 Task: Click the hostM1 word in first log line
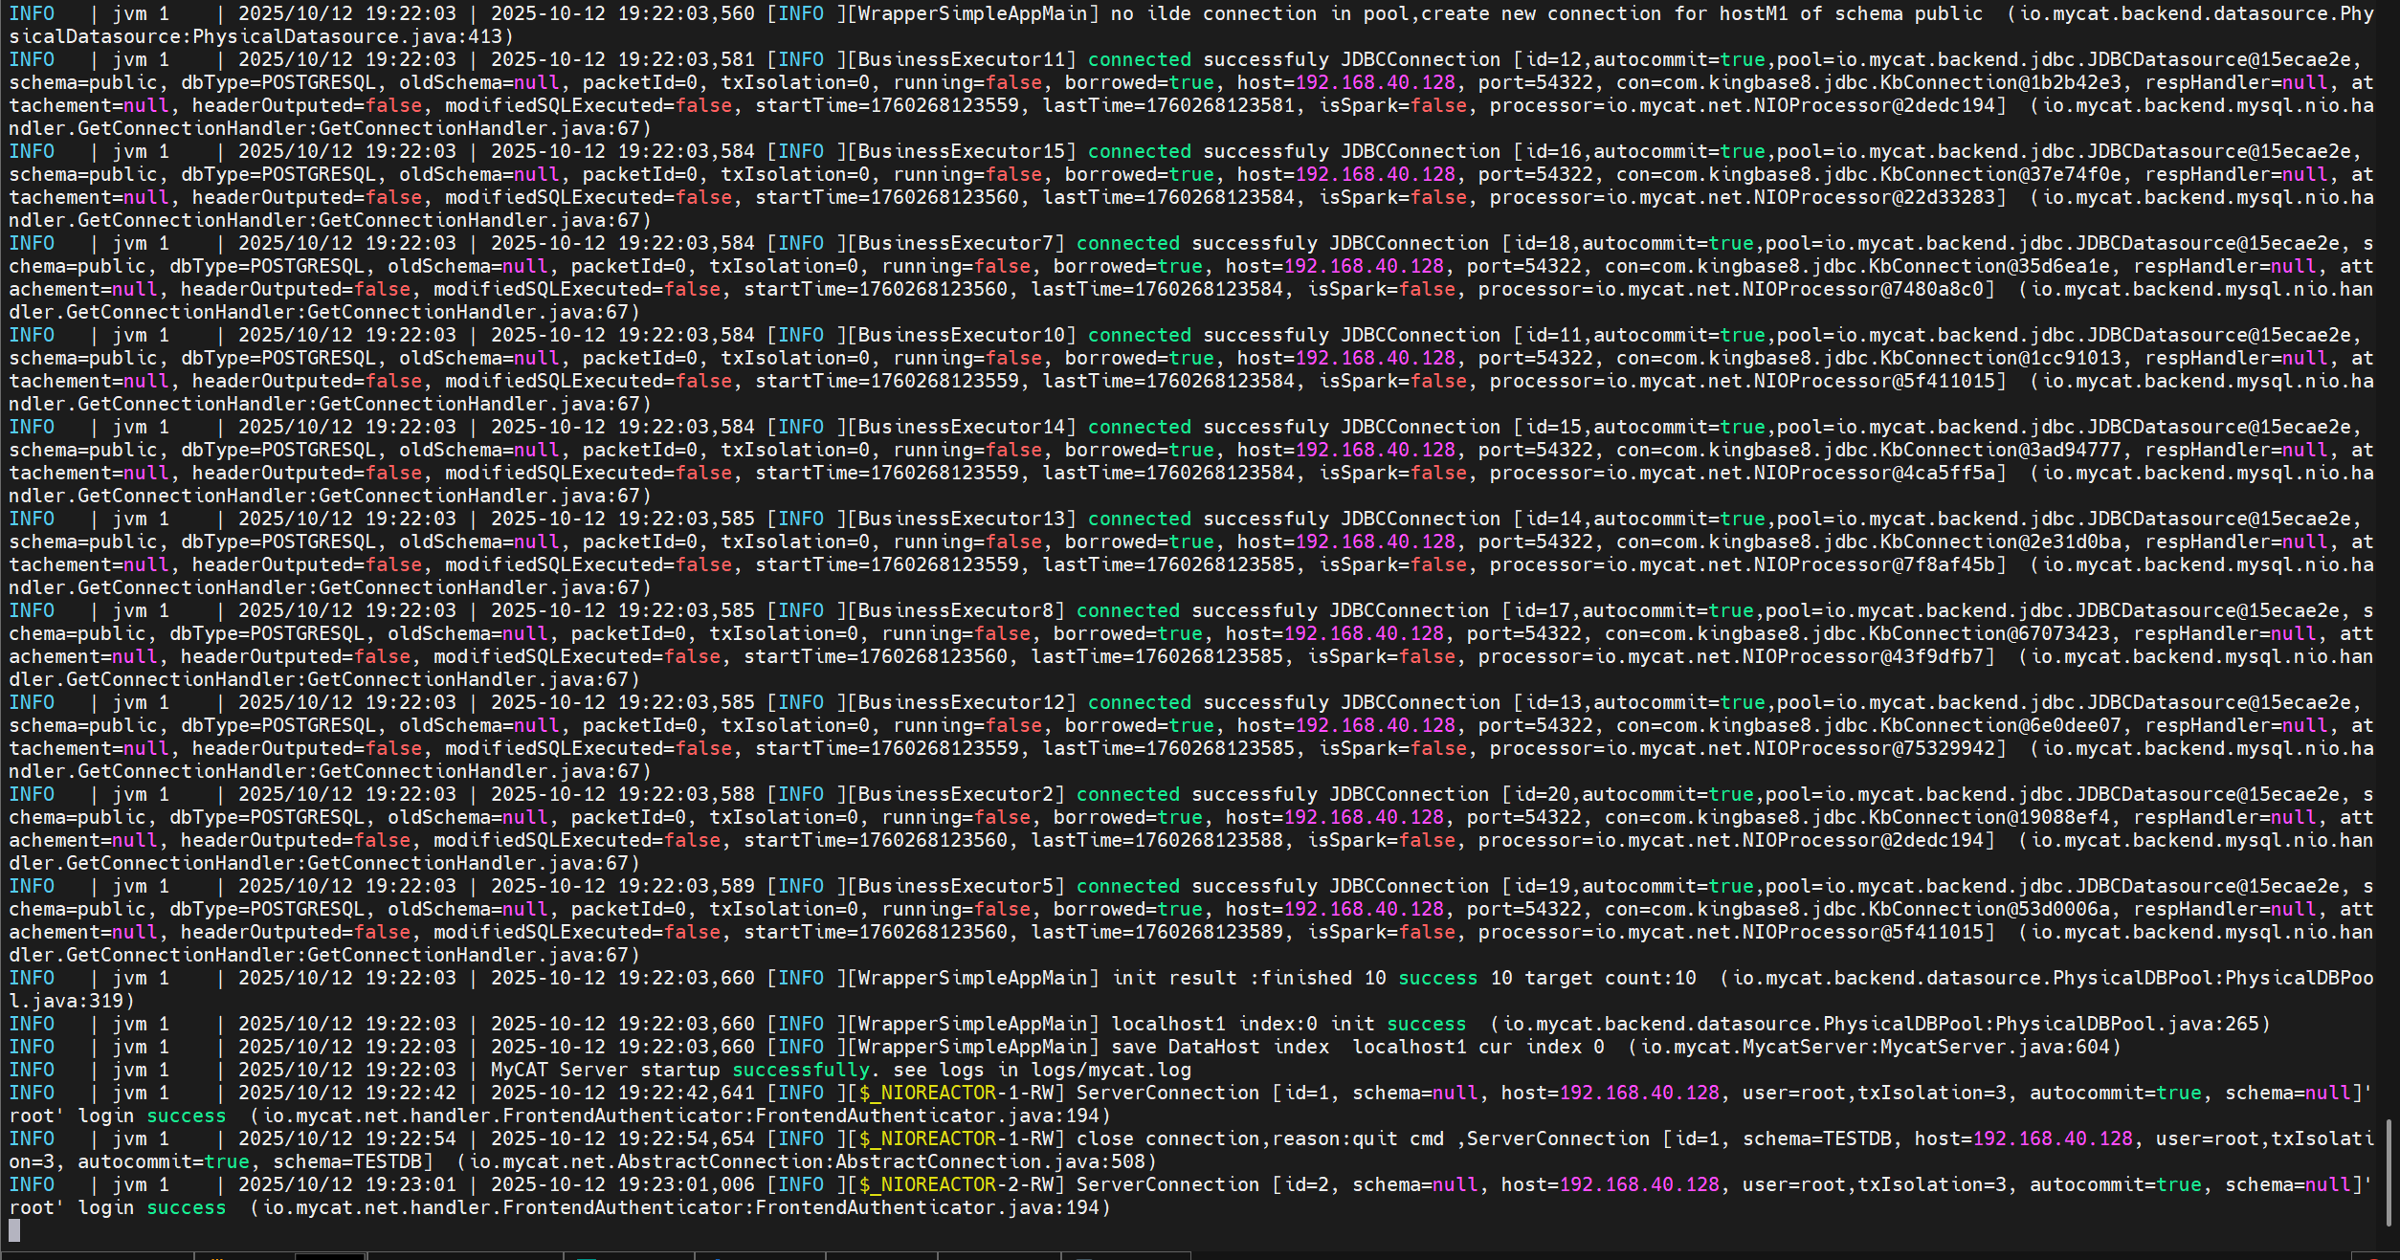[x=1753, y=13]
